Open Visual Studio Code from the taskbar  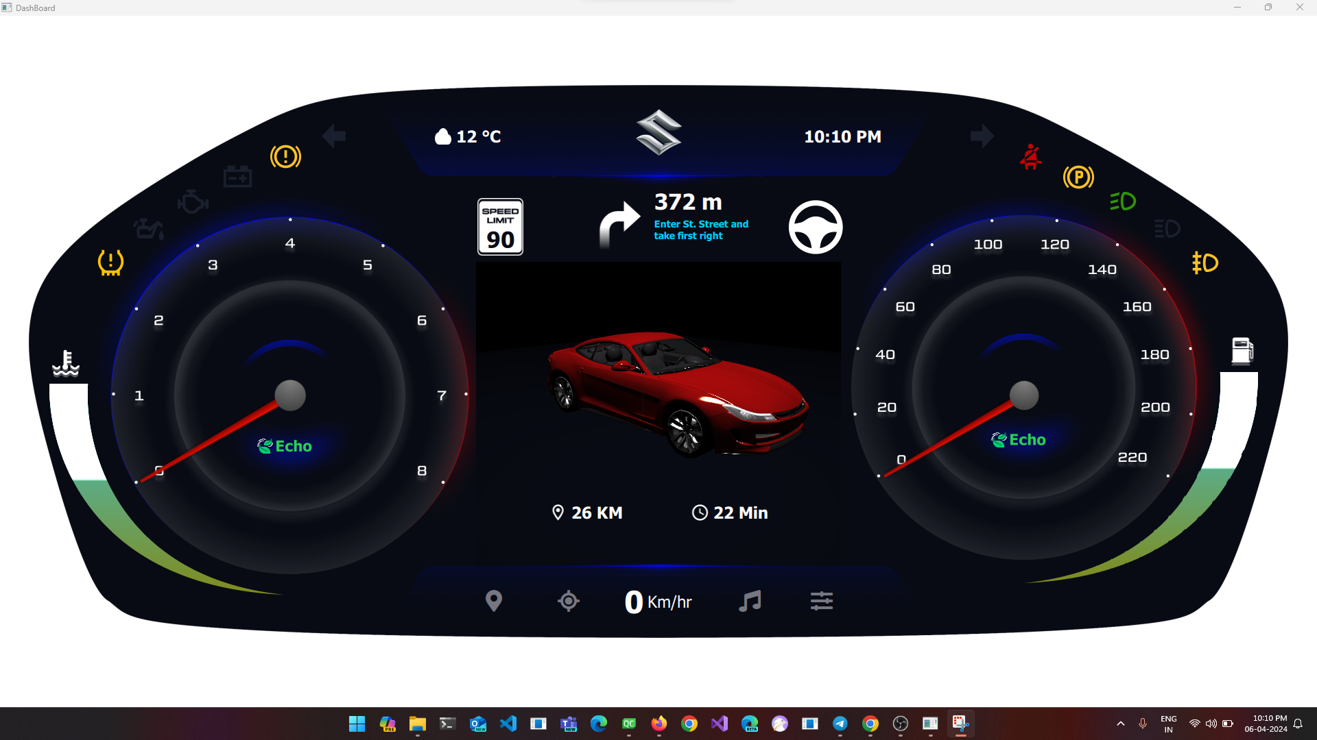tap(508, 724)
